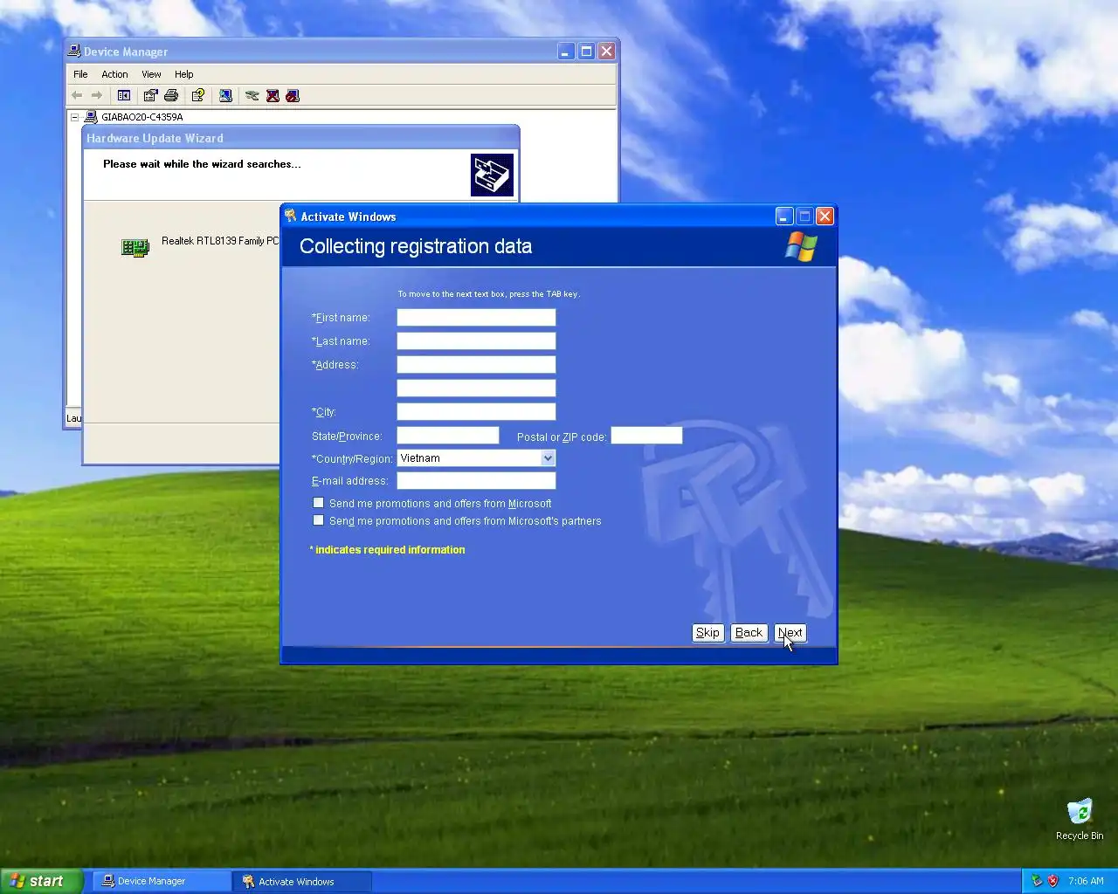The width and height of the screenshot is (1118, 894).
Task: Click the Help icon in Device Manager toolbar
Action: click(198, 95)
